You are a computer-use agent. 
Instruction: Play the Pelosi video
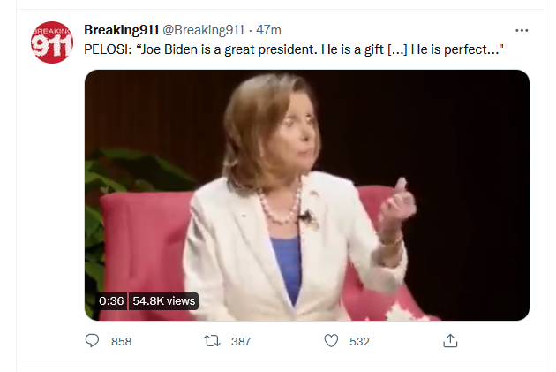[306, 194]
